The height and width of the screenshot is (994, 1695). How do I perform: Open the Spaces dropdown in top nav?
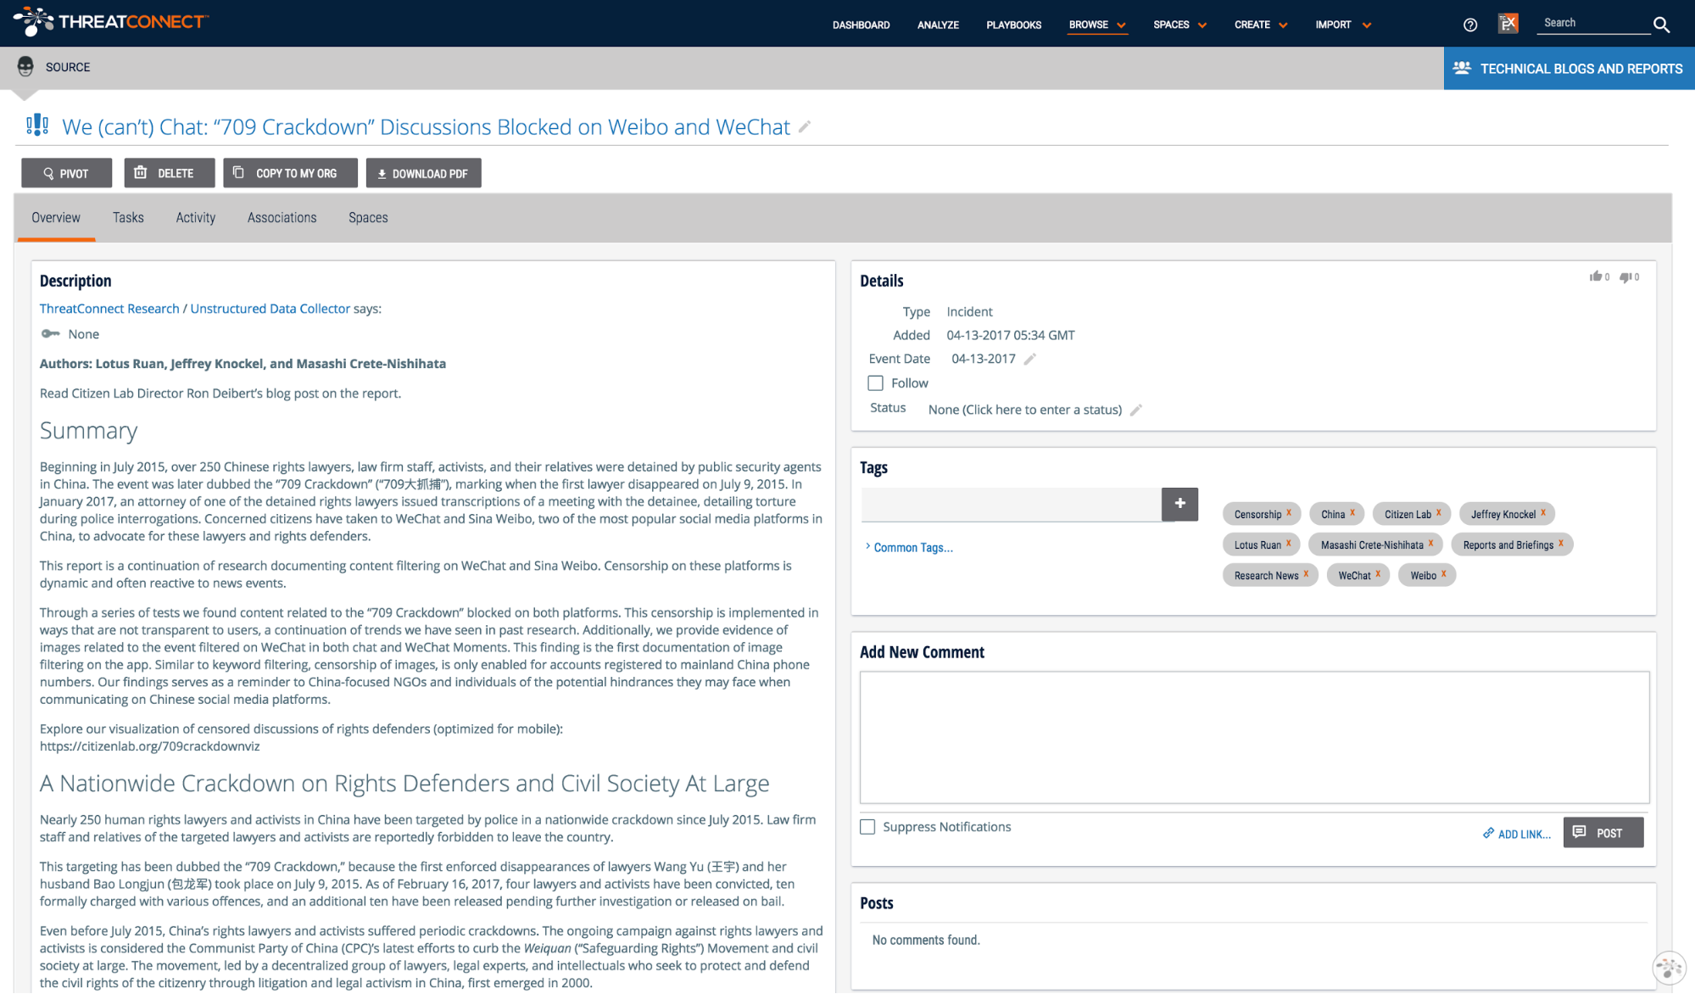coord(1179,25)
